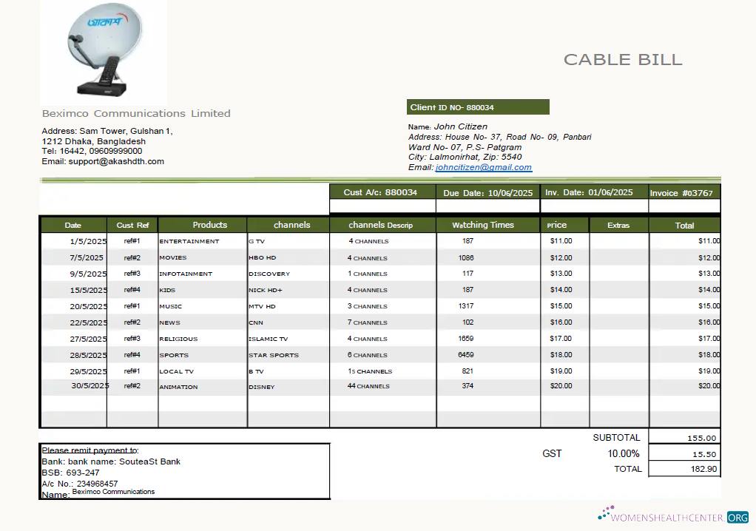The image size is (756, 531).
Task: Click the Client ID NO- 880034 banner
Action: [x=477, y=106]
